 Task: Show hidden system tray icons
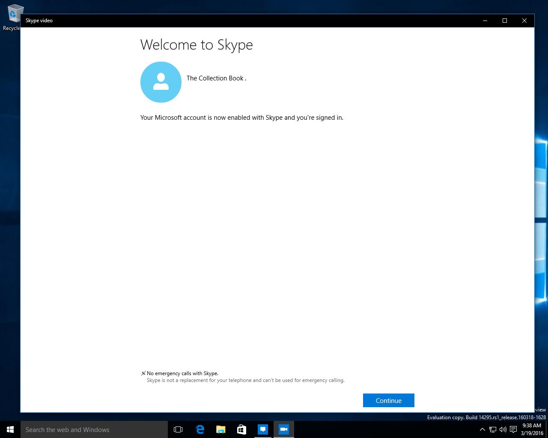pyautogui.click(x=482, y=429)
